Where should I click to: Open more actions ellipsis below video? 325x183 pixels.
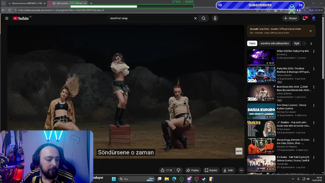coord(241,170)
